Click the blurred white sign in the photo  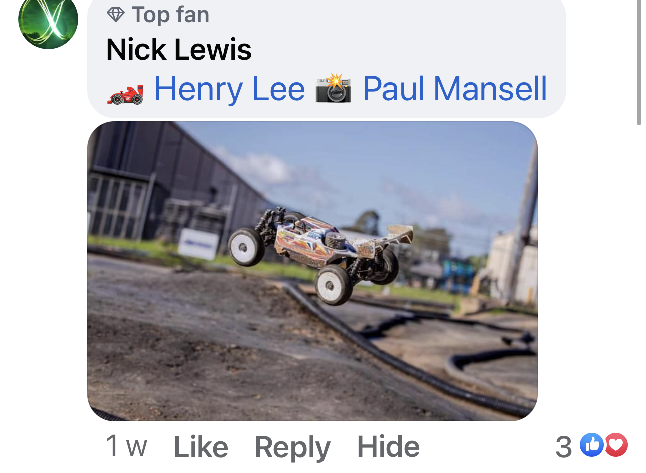198,244
